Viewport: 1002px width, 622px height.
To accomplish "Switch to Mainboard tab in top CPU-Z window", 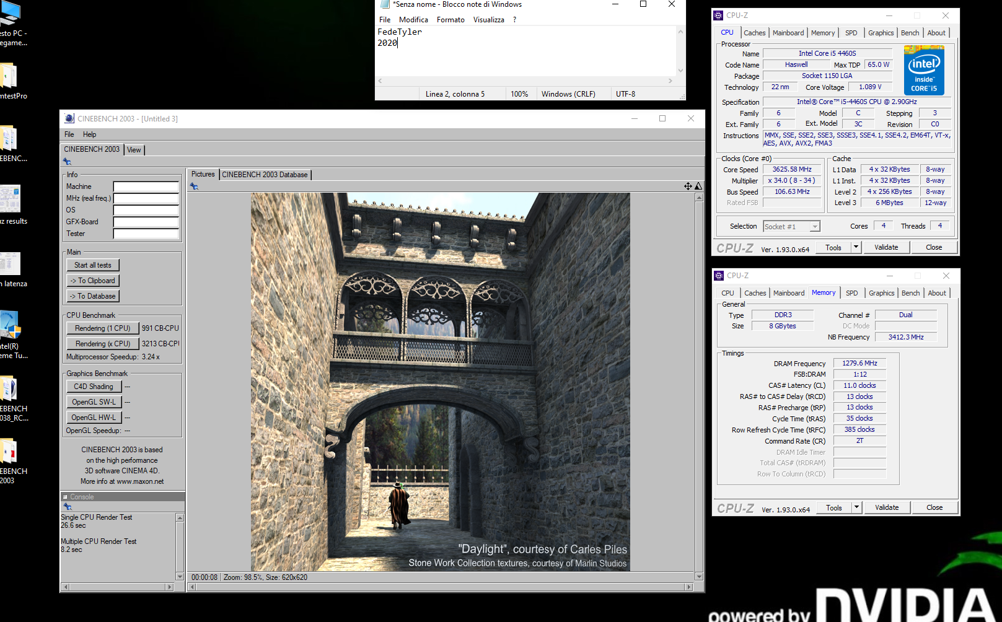I will [788, 33].
